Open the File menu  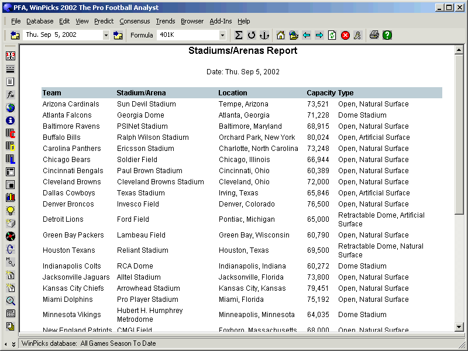pos(16,21)
